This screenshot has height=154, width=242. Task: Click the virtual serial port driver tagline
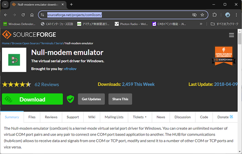(67, 61)
